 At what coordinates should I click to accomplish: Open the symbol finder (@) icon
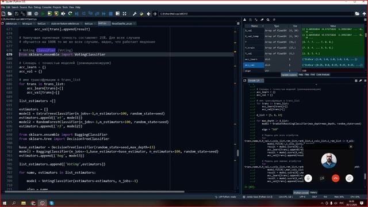click(x=36, y=14)
